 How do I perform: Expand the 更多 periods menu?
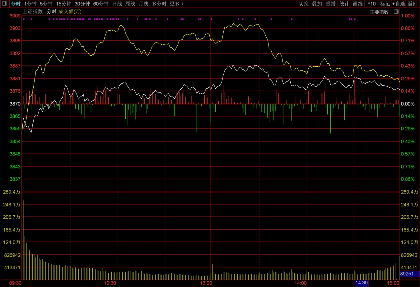(x=176, y=4)
